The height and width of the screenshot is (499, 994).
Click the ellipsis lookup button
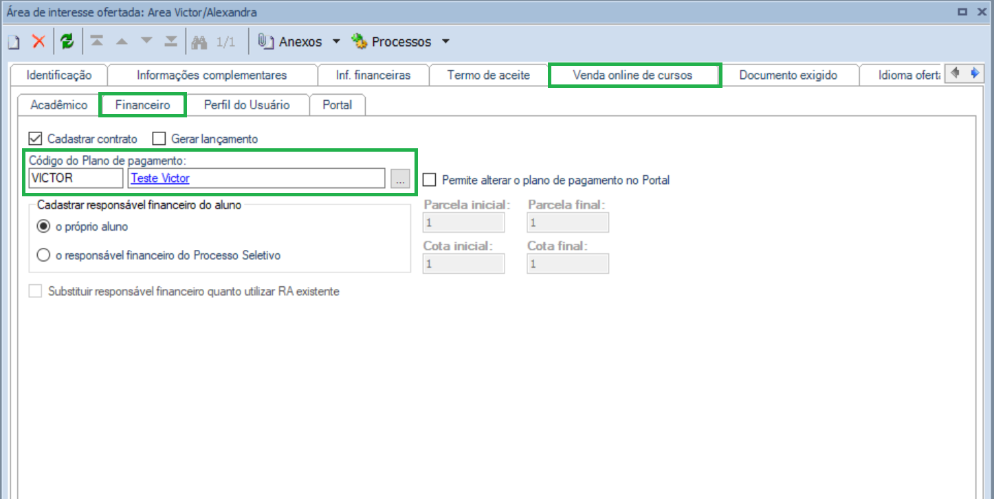click(400, 178)
